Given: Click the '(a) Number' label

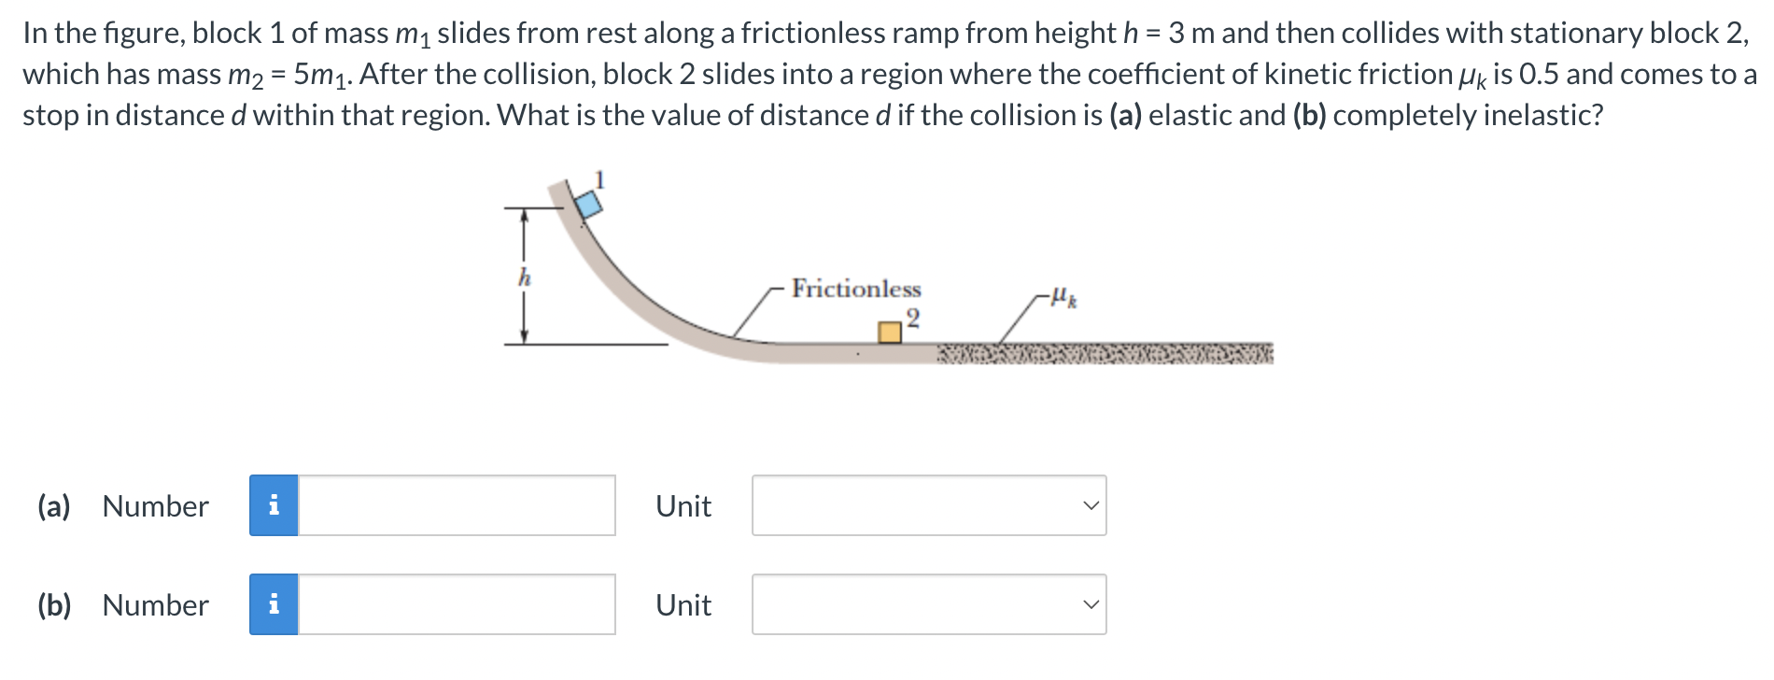Looking at the screenshot, I should click(123, 505).
